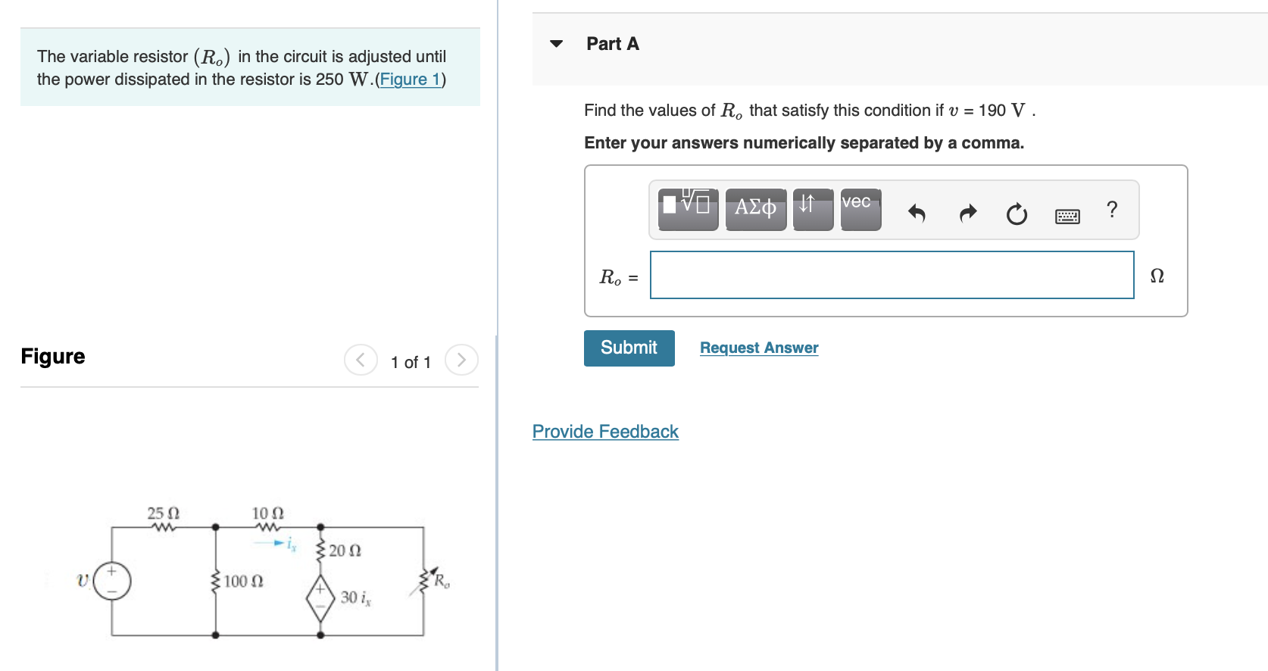Select the subscript and superscript tool
This screenshot has height=671, width=1268.
(812, 210)
